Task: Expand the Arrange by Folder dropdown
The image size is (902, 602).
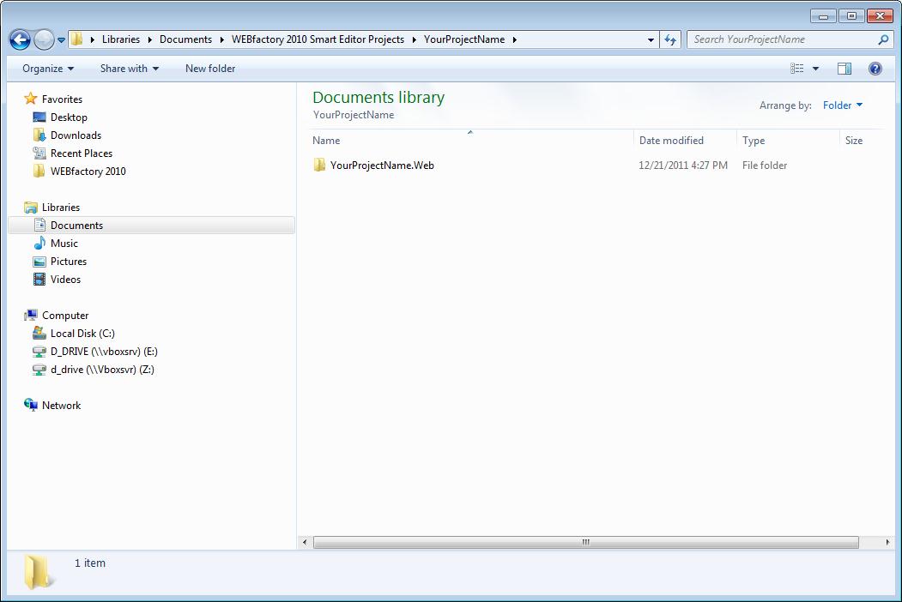Action: pos(843,105)
